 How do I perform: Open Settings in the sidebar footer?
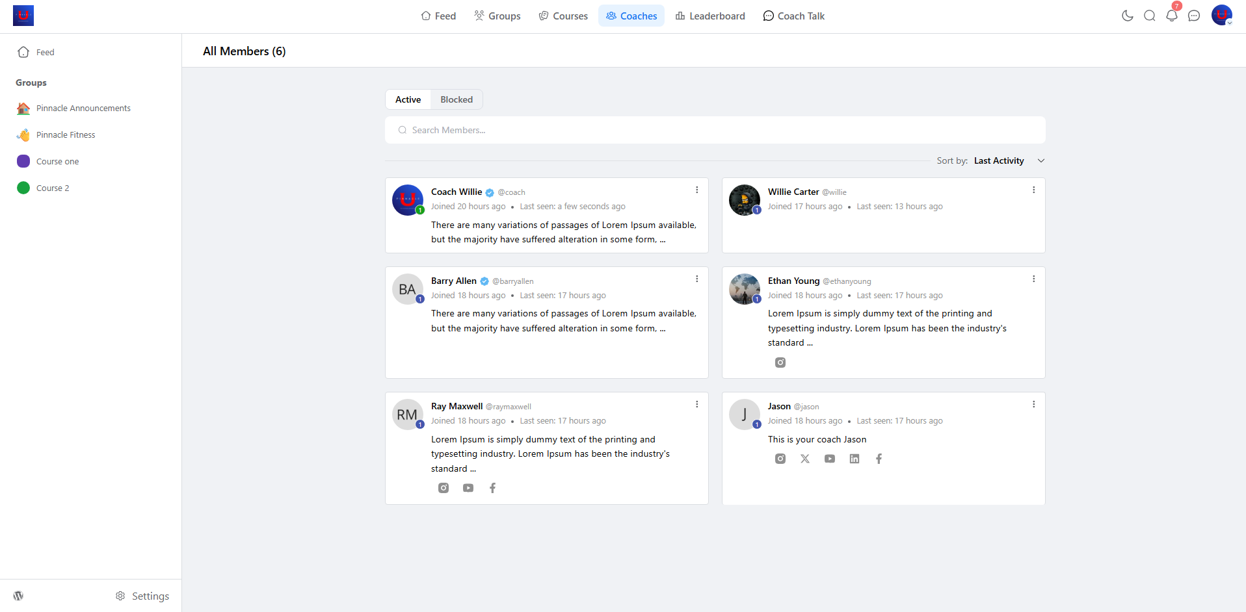[x=142, y=596]
